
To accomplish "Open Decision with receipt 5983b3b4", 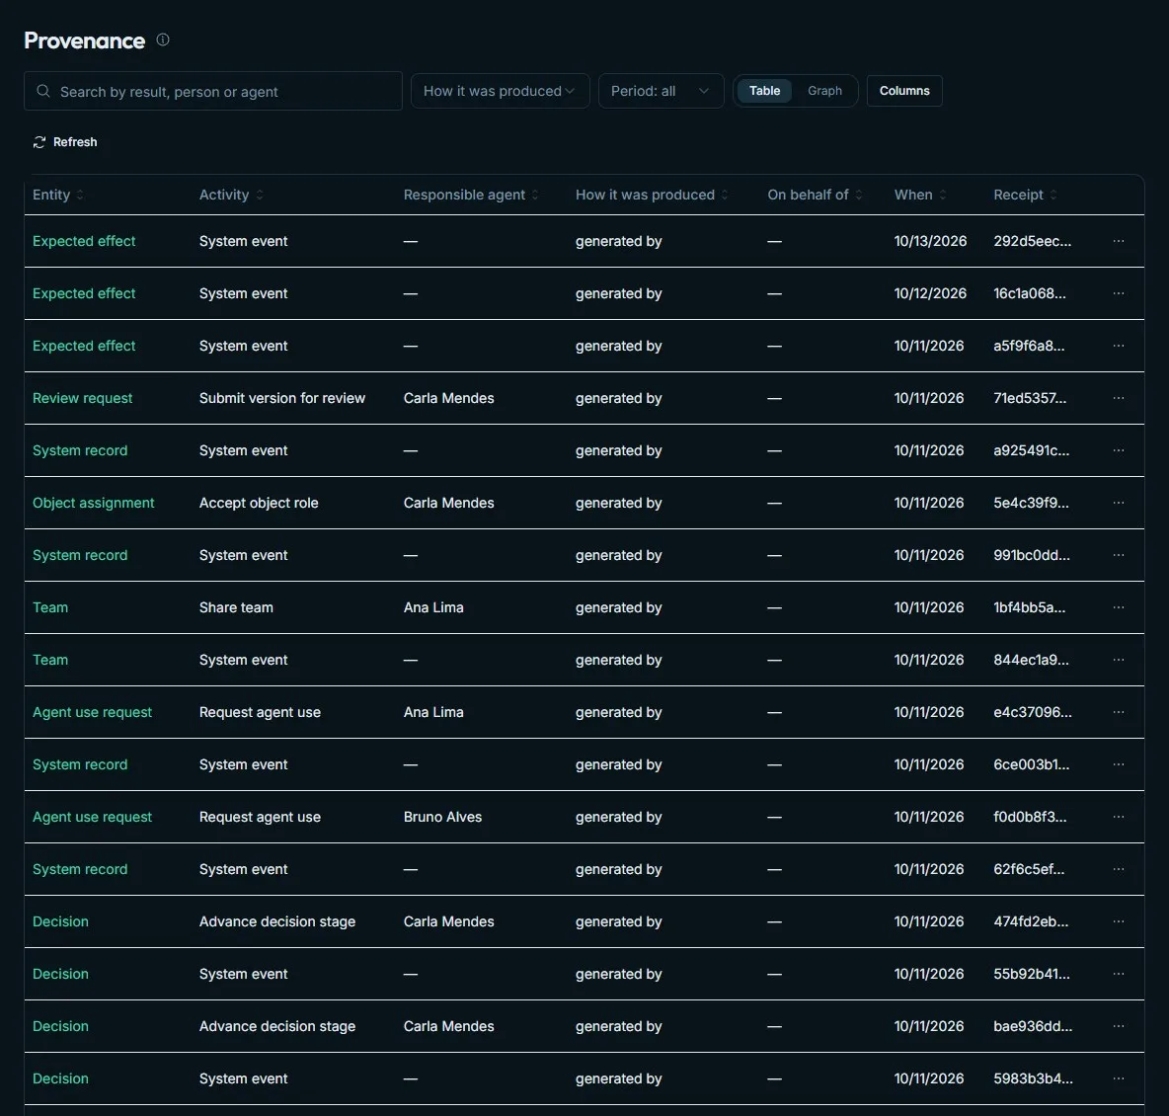I will (x=60, y=1077).
